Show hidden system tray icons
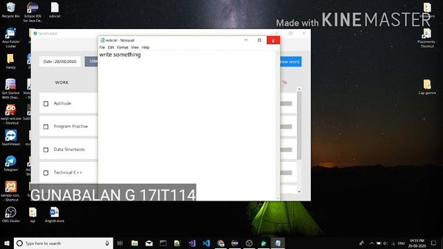Image resolution: width=443 pixels, height=249 pixels. pyautogui.click(x=372, y=243)
